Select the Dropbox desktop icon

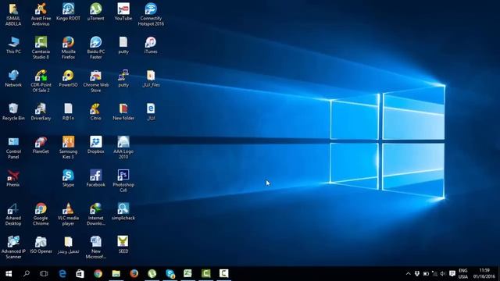tap(95, 145)
